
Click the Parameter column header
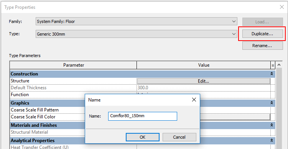(74, 65)
